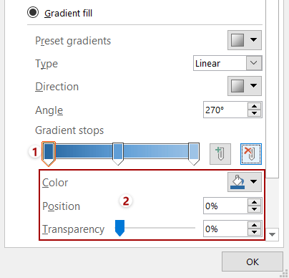Click the Transparency slider handle
The height and width of the screenshot is (278, 289).
119,228
